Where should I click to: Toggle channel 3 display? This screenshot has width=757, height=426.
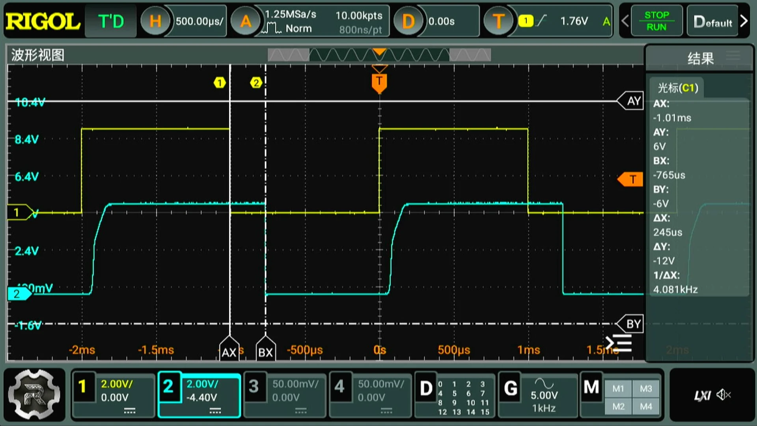point(254,387)
